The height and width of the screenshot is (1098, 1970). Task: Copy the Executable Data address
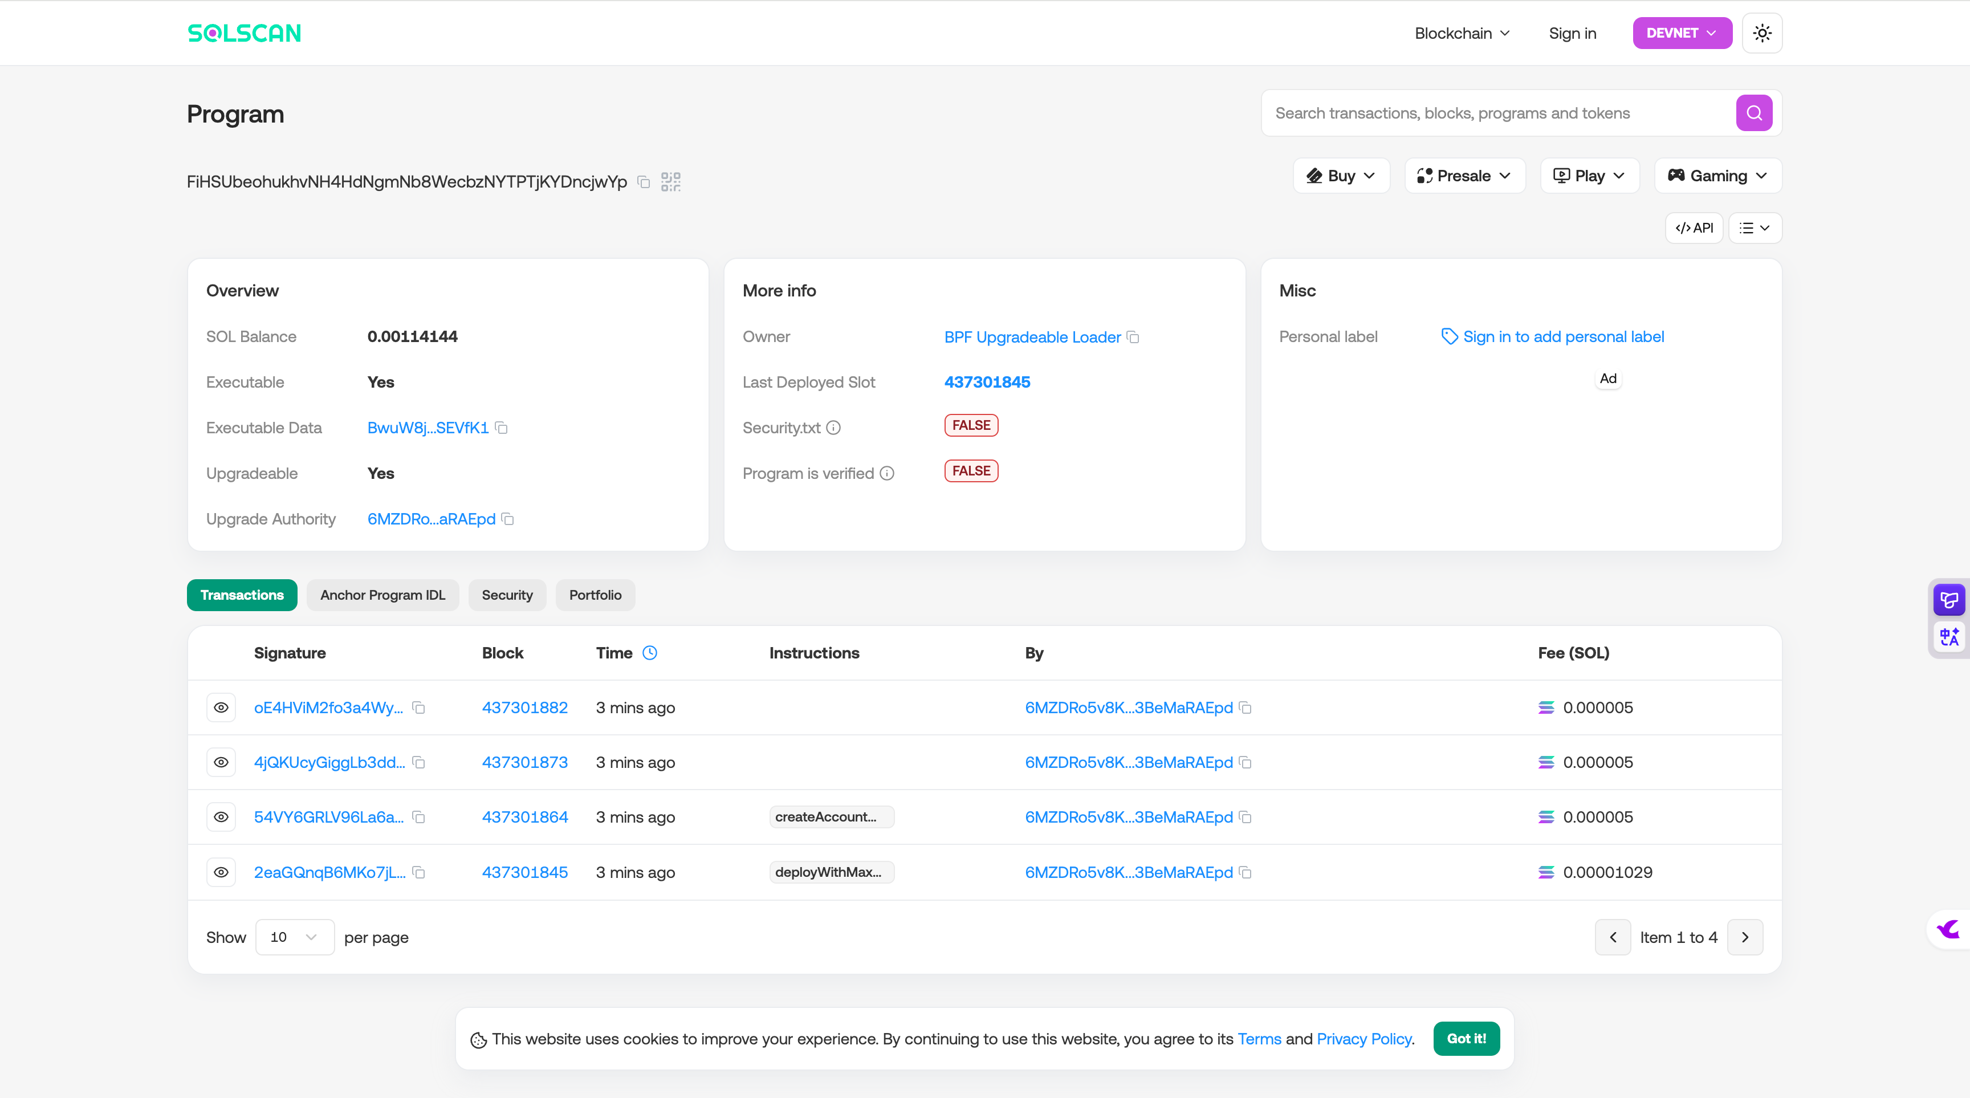[502, 428]
